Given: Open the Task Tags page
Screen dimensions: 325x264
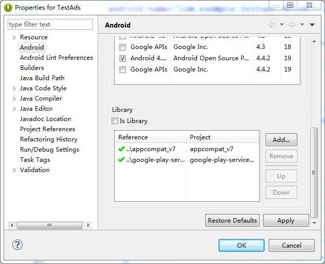Looking at the screenshot, I should pyautogui.click(x=35, y=160).
